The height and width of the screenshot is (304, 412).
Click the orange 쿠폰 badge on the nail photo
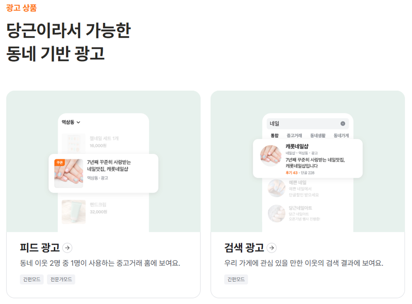coord(60,162)
